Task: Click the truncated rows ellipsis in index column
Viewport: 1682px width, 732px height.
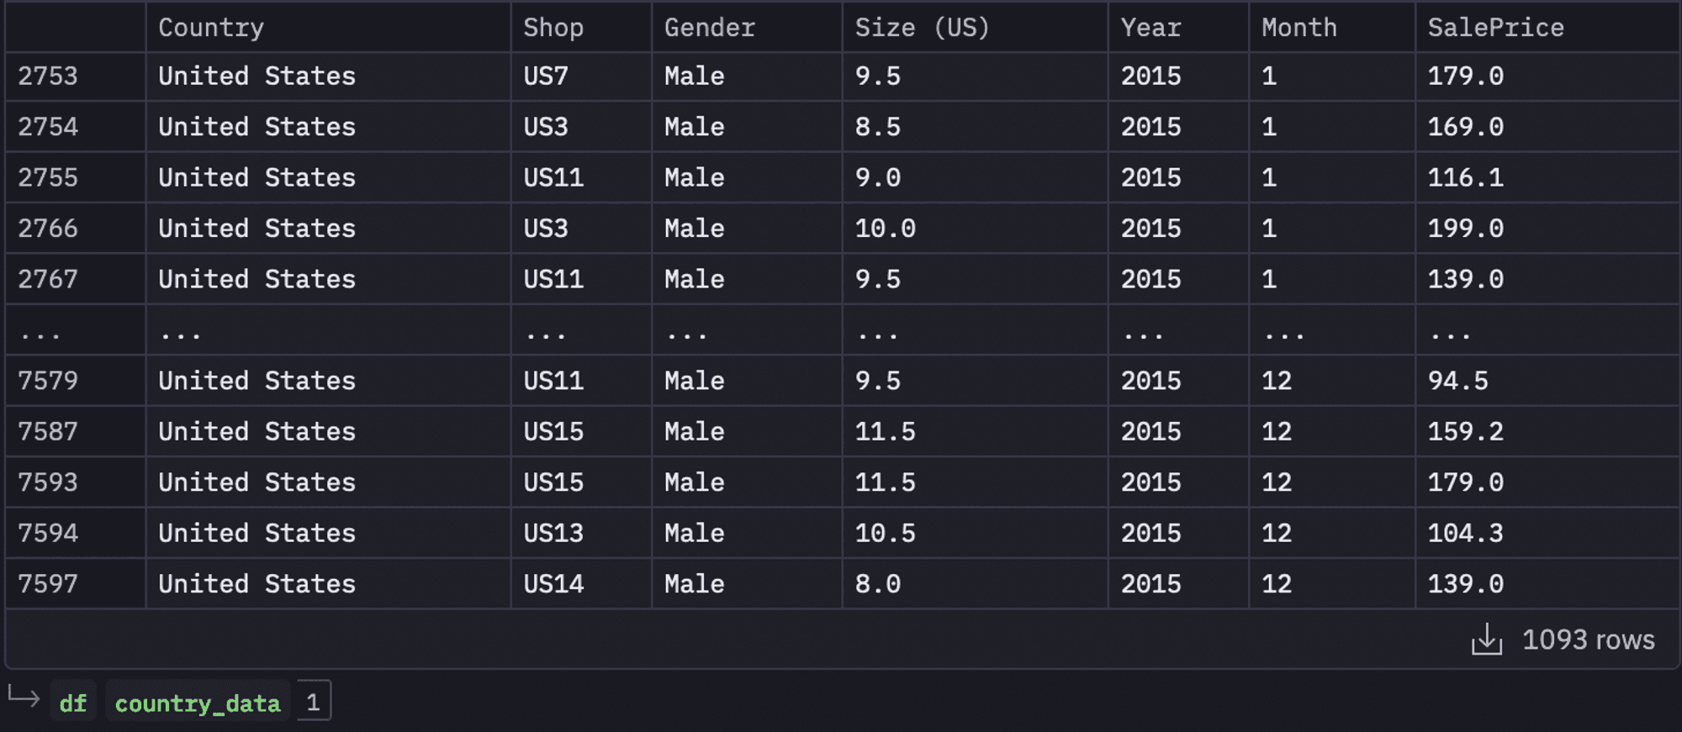Action: tap(40, 334)
